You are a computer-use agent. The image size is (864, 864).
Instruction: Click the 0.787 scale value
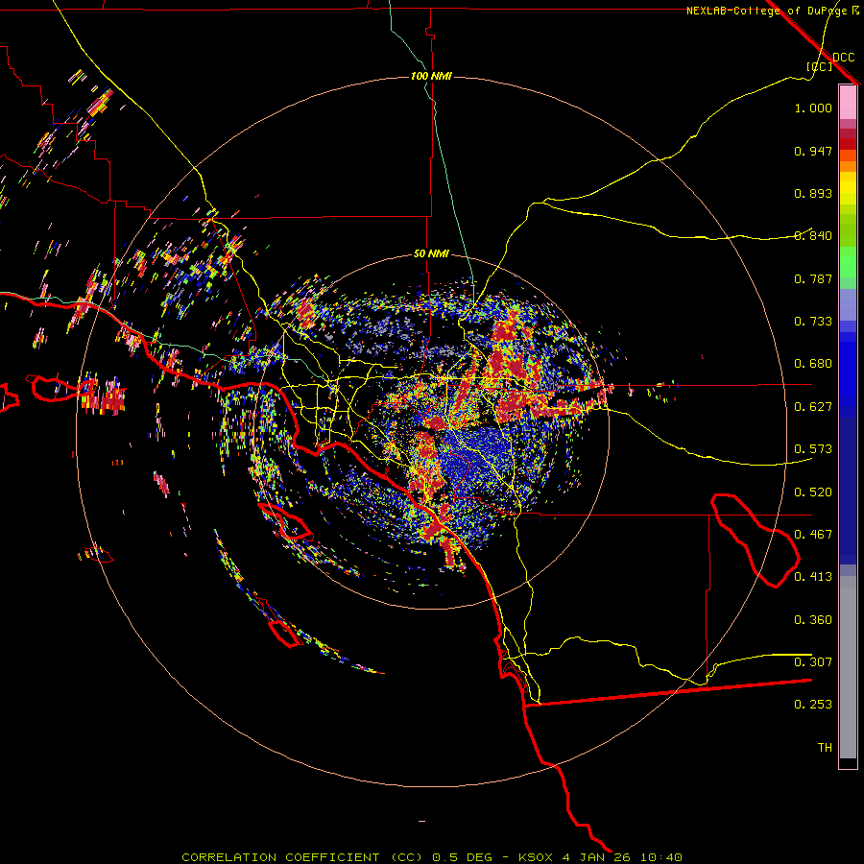(x=813, y=278)
